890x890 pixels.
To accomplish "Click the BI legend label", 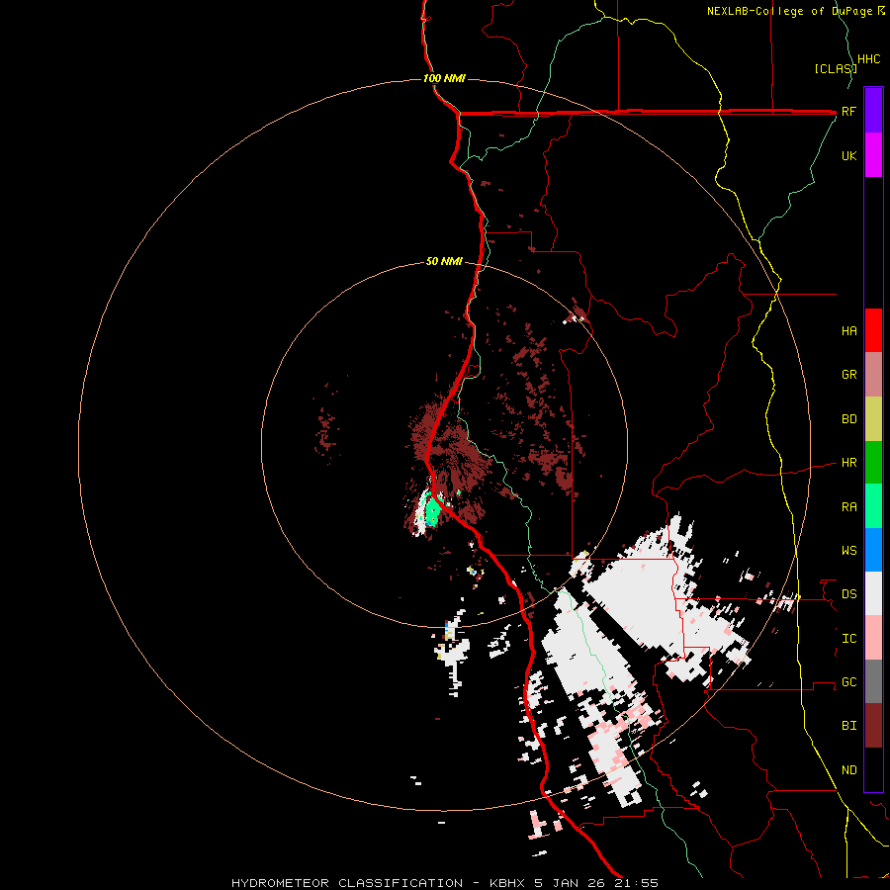I will (849, 726).
